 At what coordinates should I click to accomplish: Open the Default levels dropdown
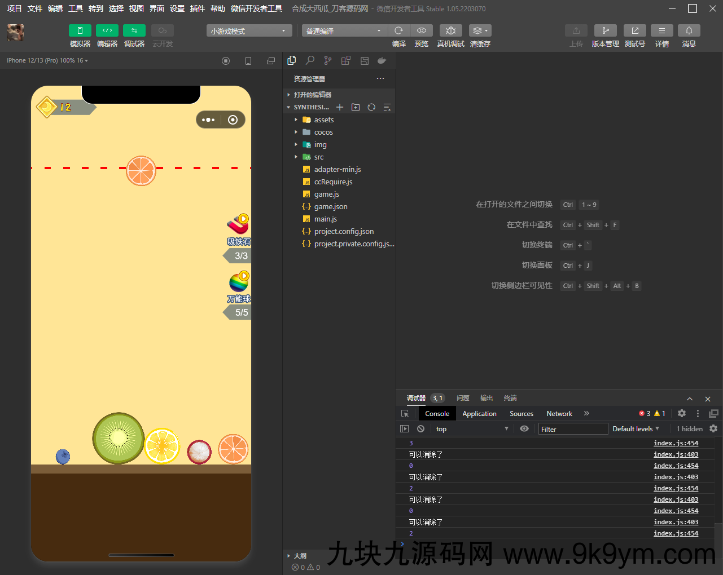(x=636, y=428)
